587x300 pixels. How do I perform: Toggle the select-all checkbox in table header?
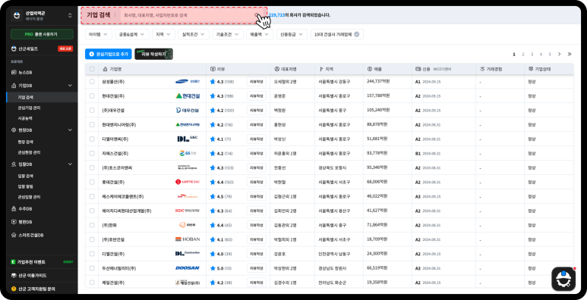click(92, 69)
